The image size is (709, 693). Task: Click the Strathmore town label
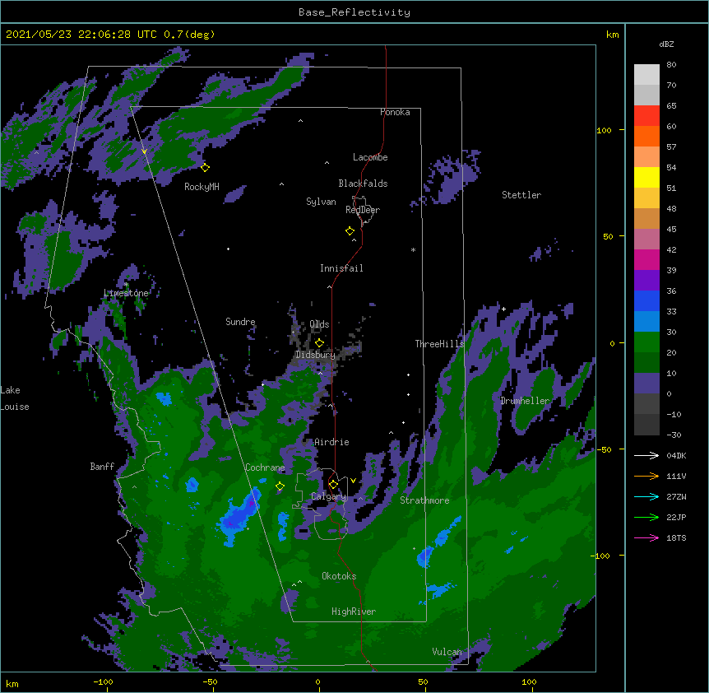pyautogui.click(x=424, y=500)
